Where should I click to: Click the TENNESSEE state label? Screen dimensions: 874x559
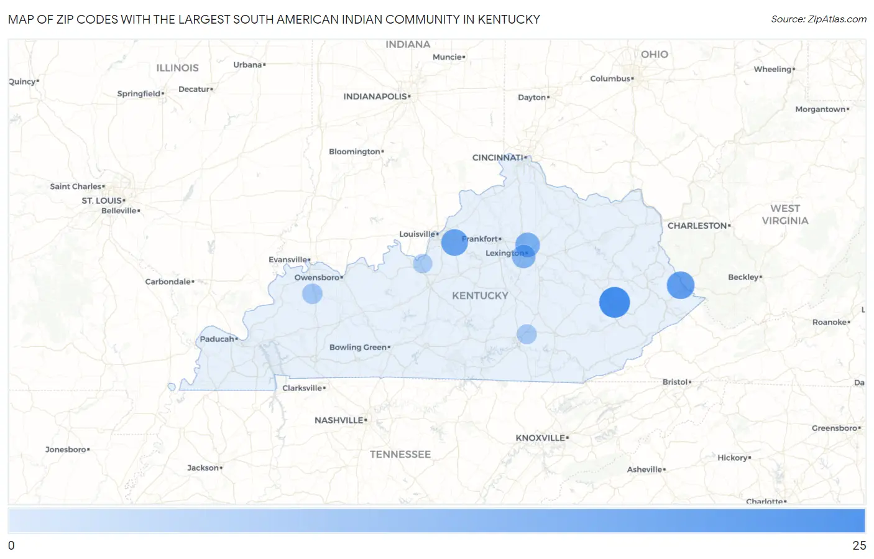click(400, 455)
